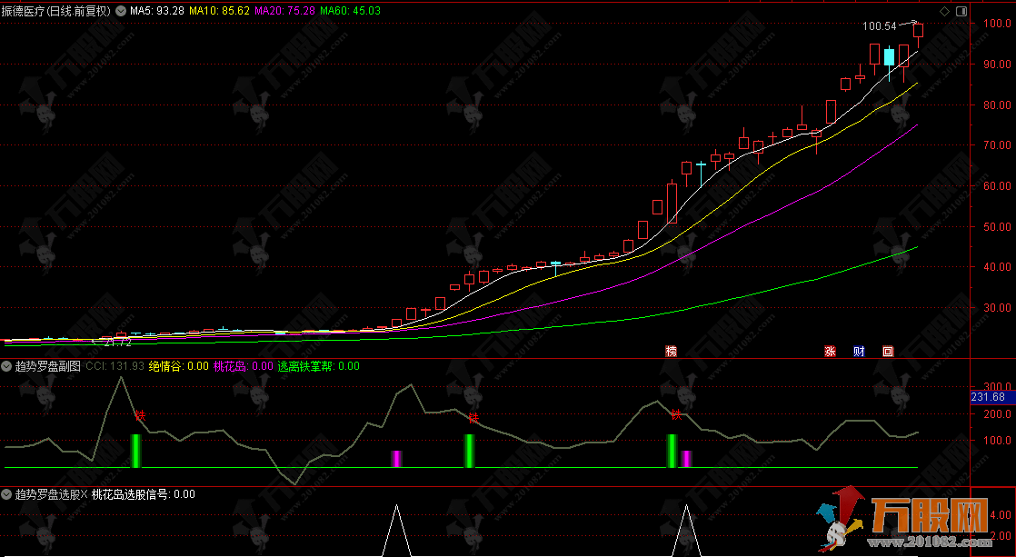Select the magenta MA20 label
1016x557 pixels.
[284, 11]
